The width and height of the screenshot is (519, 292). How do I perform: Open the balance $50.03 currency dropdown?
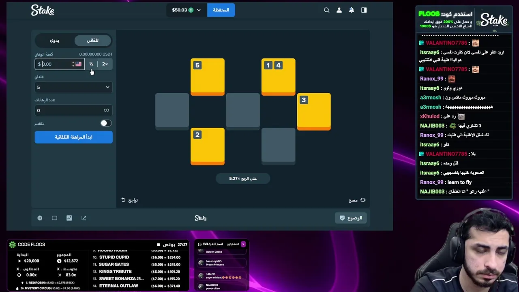click(x=186, y=10)
